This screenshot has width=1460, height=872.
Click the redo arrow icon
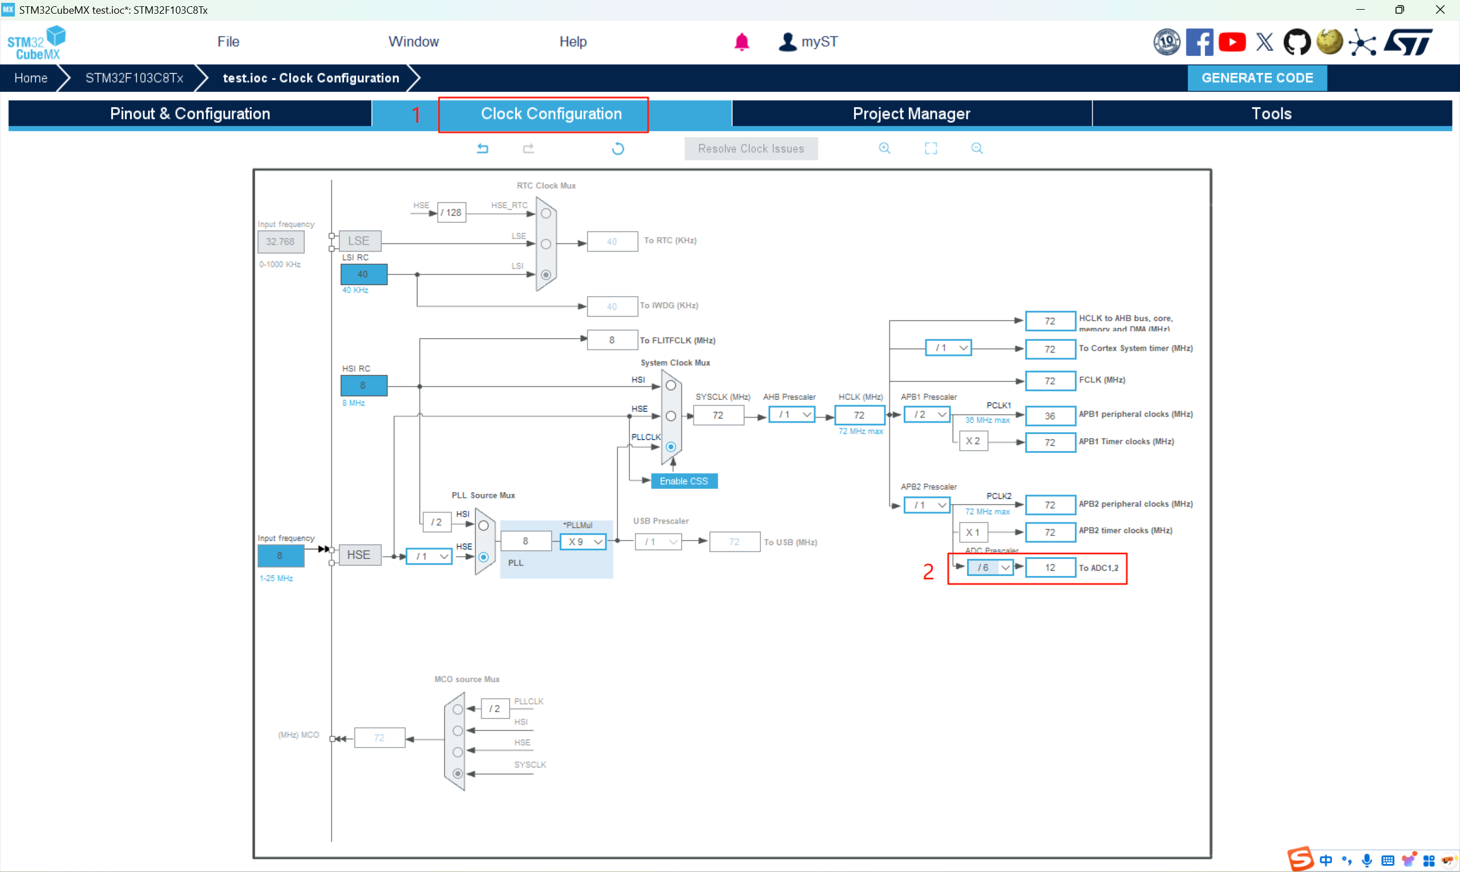tap(528, 148)
